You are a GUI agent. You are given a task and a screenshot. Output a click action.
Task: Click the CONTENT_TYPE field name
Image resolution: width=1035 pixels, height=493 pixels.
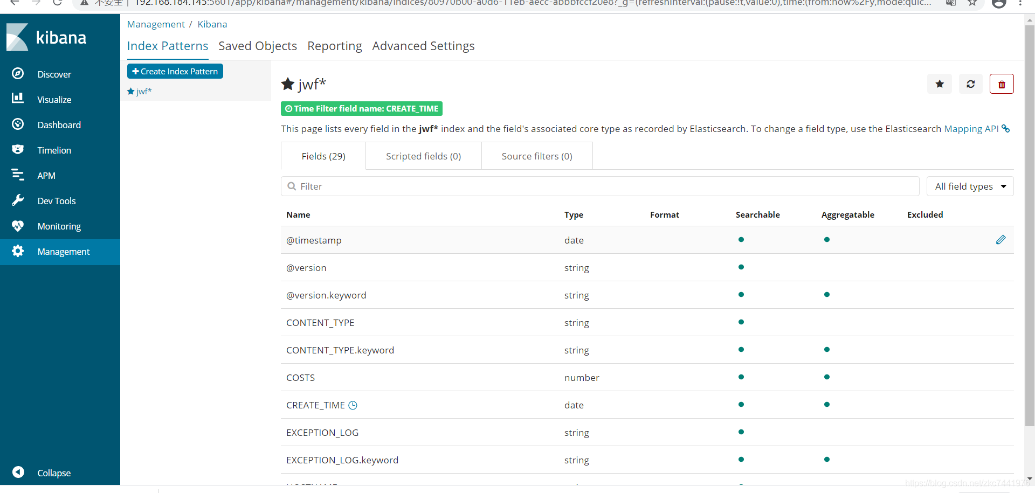coord(320,323)
